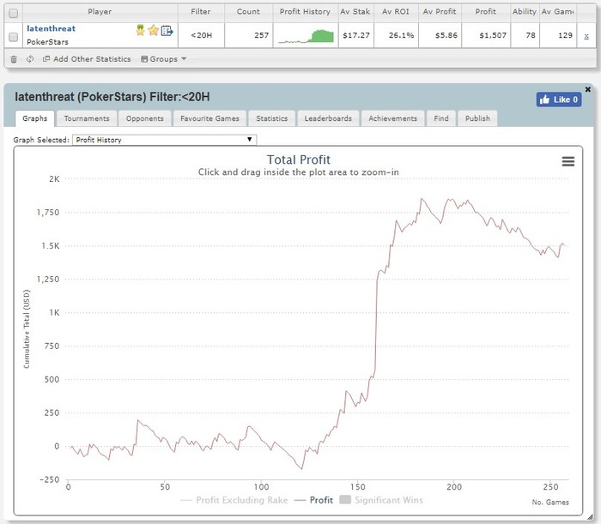
Task: Tick the checkbox for latenthreat row
Action: 14,37
